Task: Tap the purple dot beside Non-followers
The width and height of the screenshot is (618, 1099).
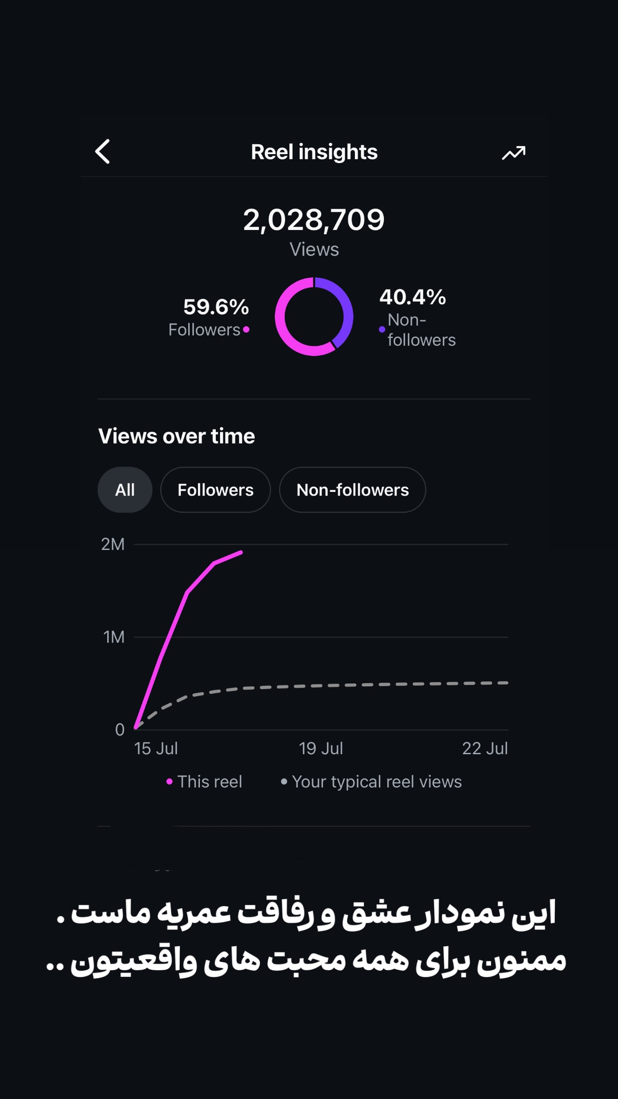Action: point(382,329)
